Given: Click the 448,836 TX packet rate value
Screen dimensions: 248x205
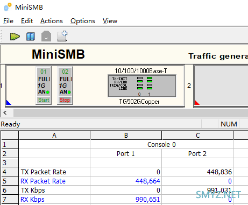Looking at the screenshot, I should (219, 172).
